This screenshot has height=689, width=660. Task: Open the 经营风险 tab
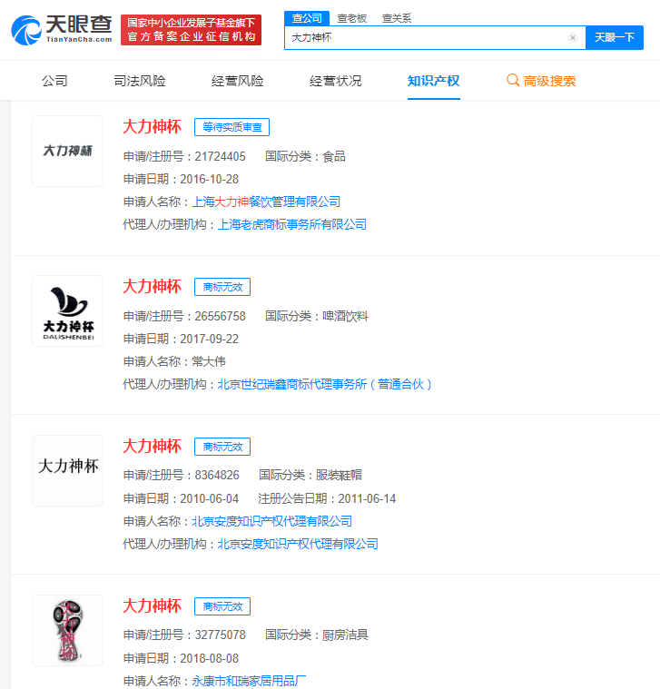pyautogui.click(x=238, y=81)
